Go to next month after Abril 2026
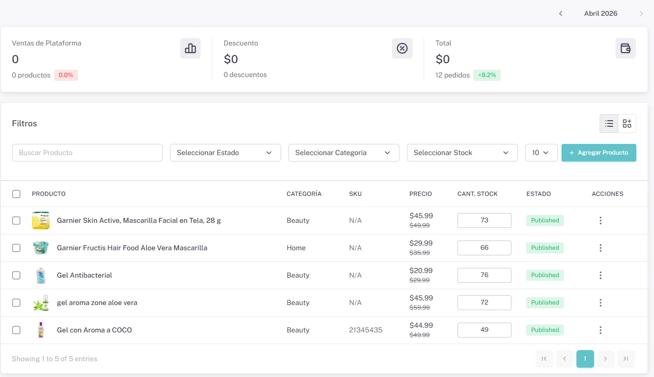654x377 pixels. 641,13
